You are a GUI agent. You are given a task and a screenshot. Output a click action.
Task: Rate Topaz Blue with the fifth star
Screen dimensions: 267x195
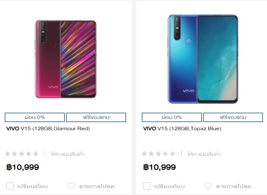click(x=172, y=154)
